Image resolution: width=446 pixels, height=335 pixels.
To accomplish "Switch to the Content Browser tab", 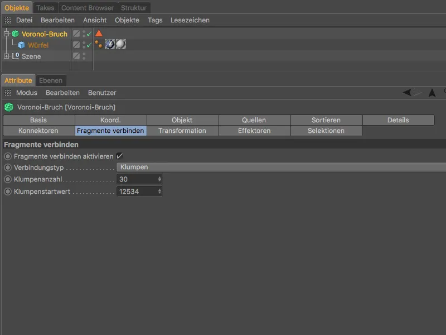I will click(x=88, y=8).
